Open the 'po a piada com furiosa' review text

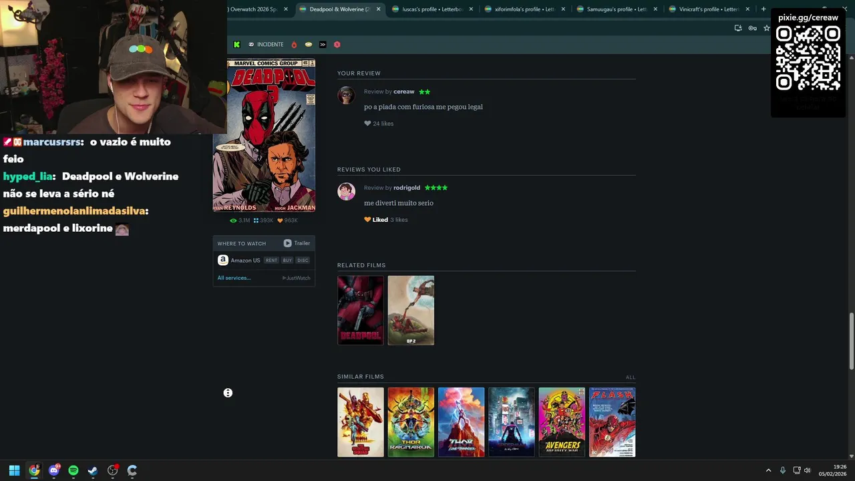(x=423, y=107)
